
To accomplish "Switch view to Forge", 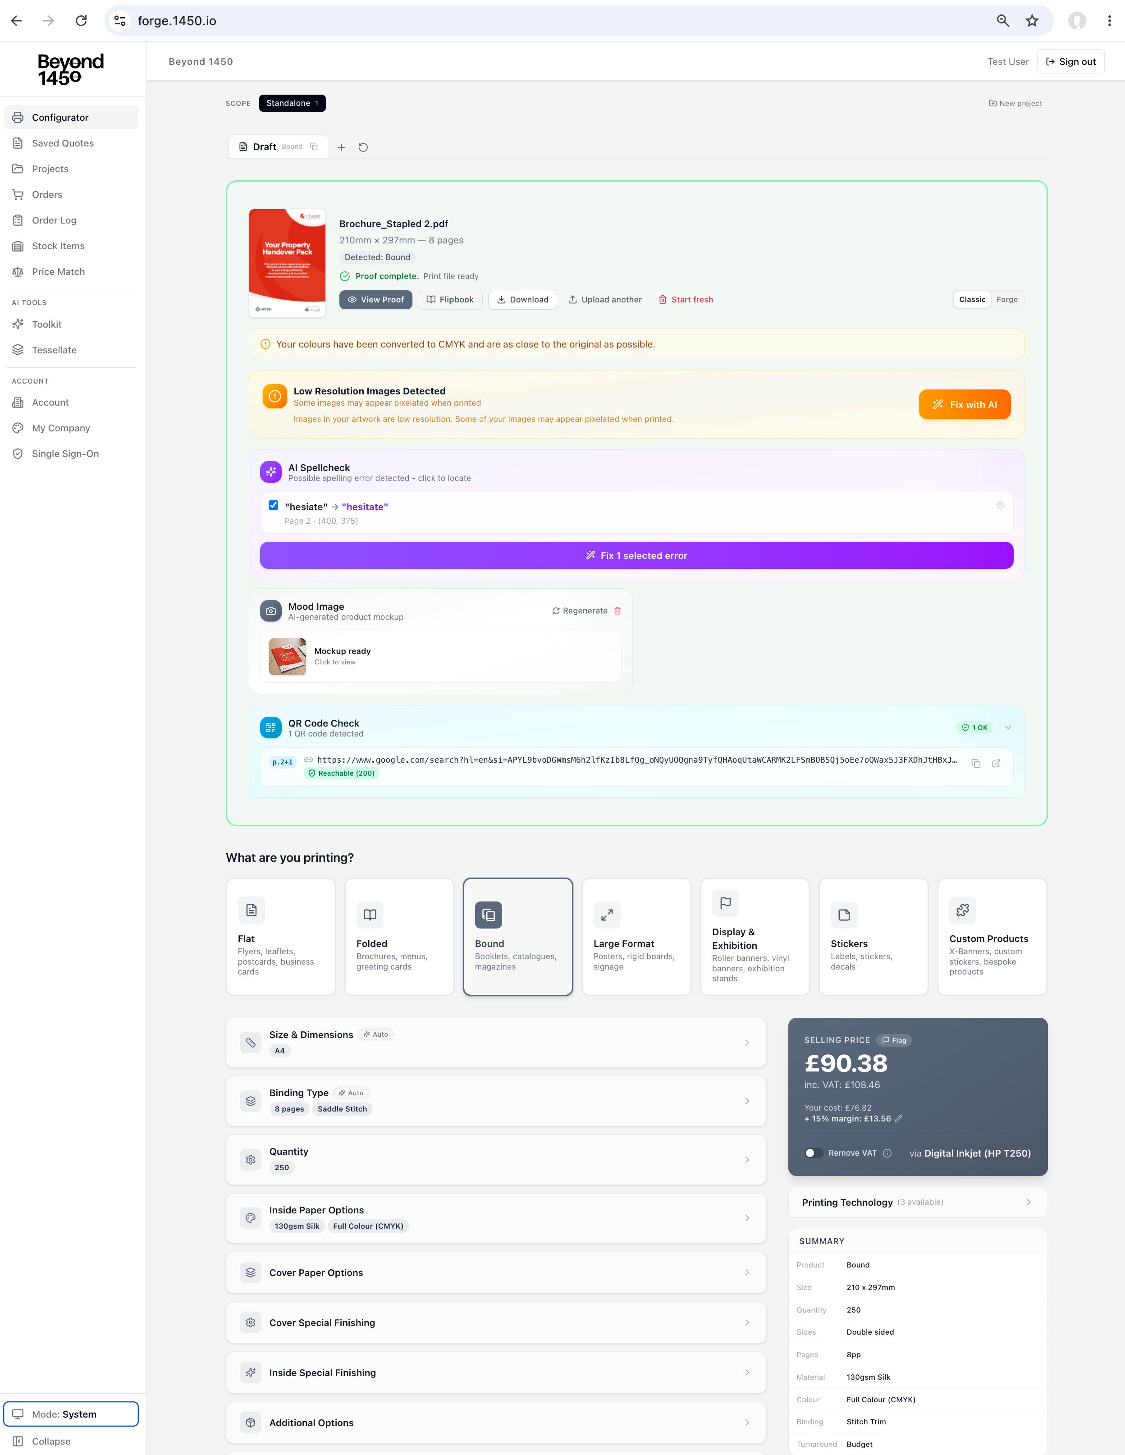I will point(1006,300).
